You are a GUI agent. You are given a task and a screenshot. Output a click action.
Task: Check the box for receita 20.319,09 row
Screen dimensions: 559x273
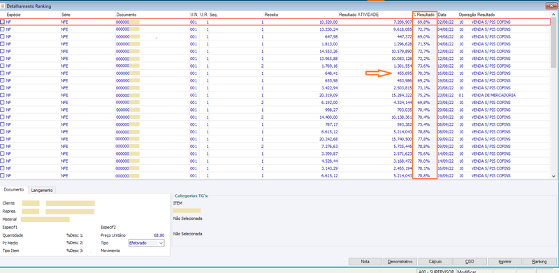3,95
